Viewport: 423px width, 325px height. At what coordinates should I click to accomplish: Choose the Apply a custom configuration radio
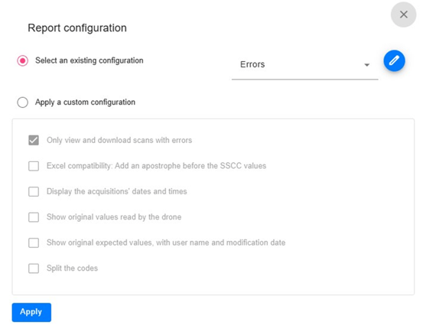tap(23, 102)
